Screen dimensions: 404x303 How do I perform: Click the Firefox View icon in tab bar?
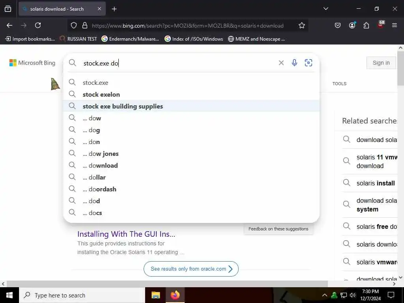[8, 9]
